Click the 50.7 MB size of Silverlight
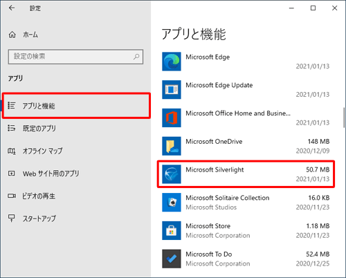The image size is (346, 278). coord(318,169)
